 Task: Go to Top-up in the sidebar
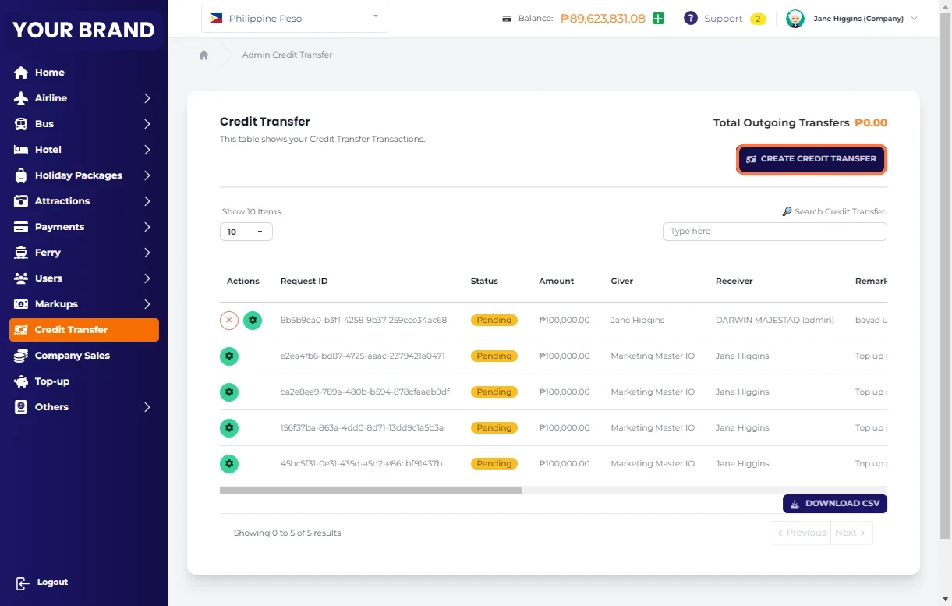coord(51,381)
